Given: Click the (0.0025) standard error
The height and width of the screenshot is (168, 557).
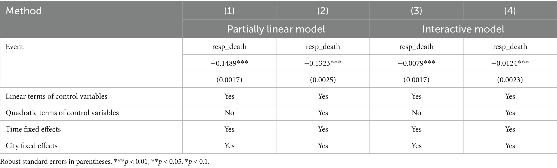Looking at the screenshot, I should (323, 80).
